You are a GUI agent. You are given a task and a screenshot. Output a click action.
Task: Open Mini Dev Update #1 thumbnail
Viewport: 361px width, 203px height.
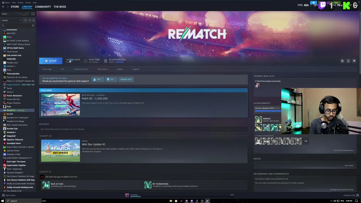pos(60,151)
